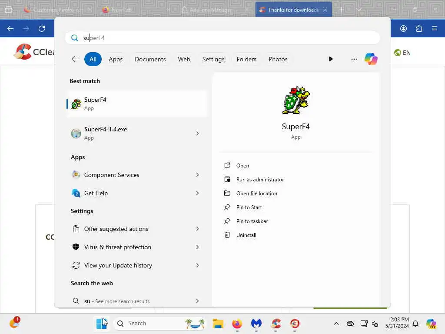
Task: Go back in Firefox browser
Action: (x=10, y=28)
